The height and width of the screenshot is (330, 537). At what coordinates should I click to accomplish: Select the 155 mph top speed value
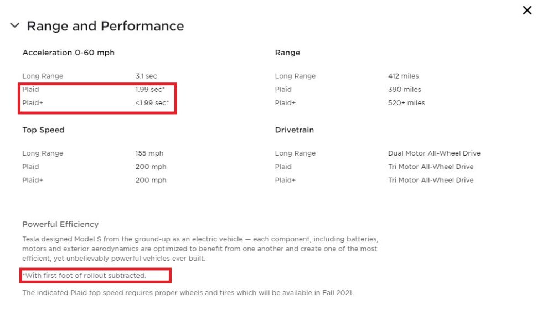click(x=149, y=153)
